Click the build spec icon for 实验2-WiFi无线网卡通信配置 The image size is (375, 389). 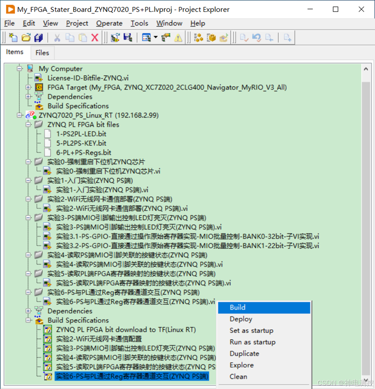[x=48, y=339]
